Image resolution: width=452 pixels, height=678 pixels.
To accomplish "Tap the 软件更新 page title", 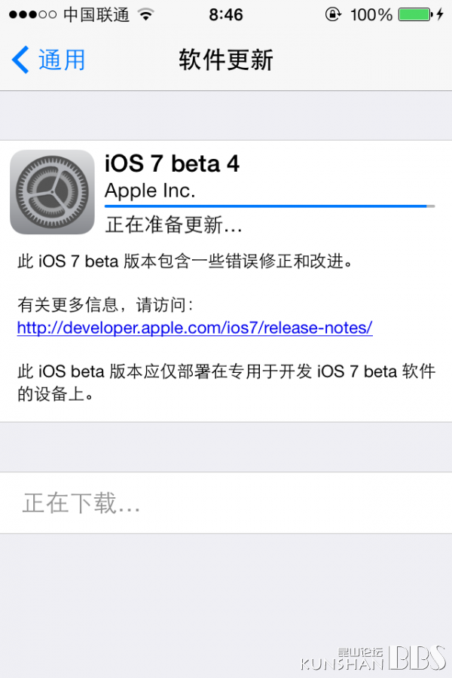I will pyautogui.click(x=226, y=60).
